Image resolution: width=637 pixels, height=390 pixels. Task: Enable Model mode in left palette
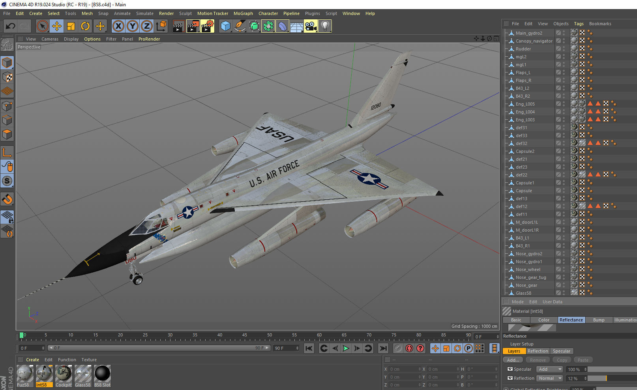click(7, 63)
